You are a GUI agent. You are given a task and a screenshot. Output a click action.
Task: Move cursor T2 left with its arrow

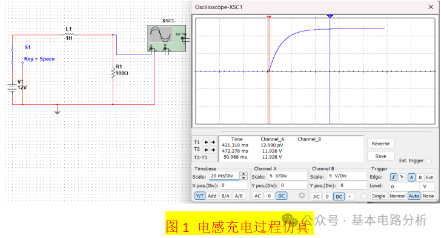(206, 150)
